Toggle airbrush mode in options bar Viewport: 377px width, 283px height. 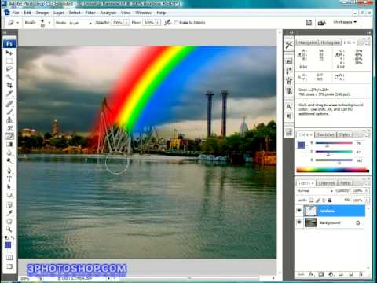pos(167,23)
